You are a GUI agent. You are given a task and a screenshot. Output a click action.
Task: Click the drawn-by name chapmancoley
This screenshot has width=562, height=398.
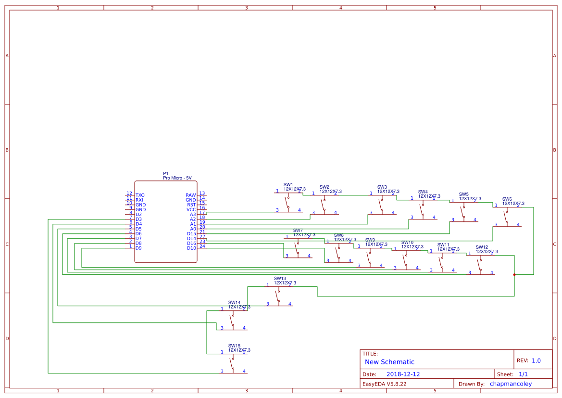[511, 384]
